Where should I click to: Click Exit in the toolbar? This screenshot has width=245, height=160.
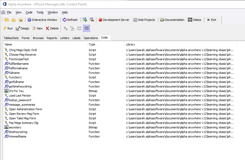click(x=212, y=20)
